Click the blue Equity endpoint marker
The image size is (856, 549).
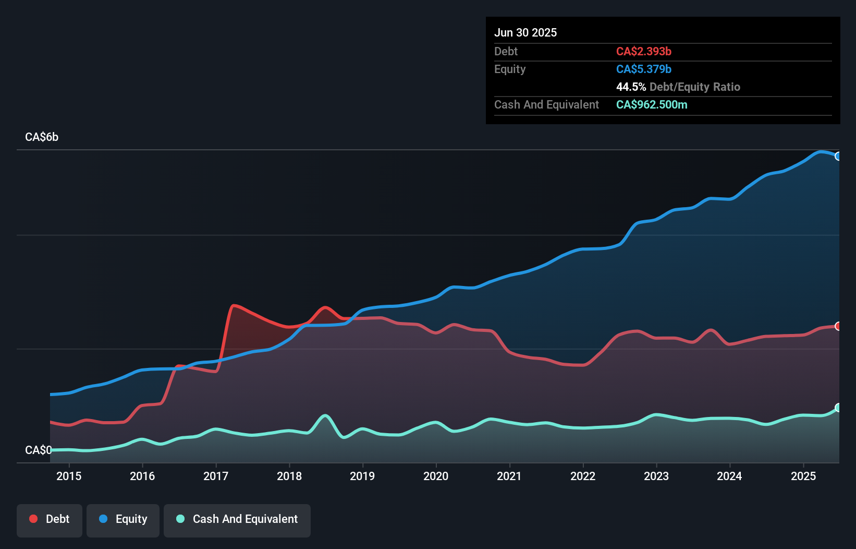[x=838, y=156]
